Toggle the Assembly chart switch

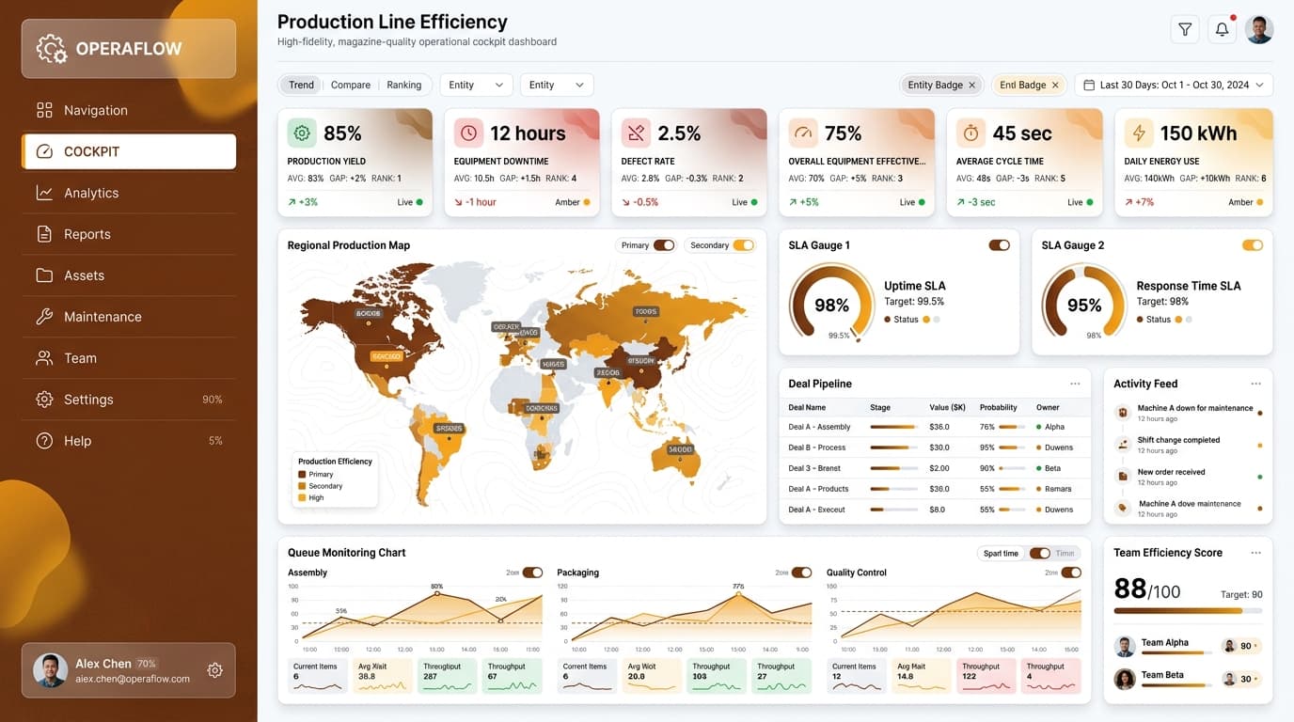(532, 573)
